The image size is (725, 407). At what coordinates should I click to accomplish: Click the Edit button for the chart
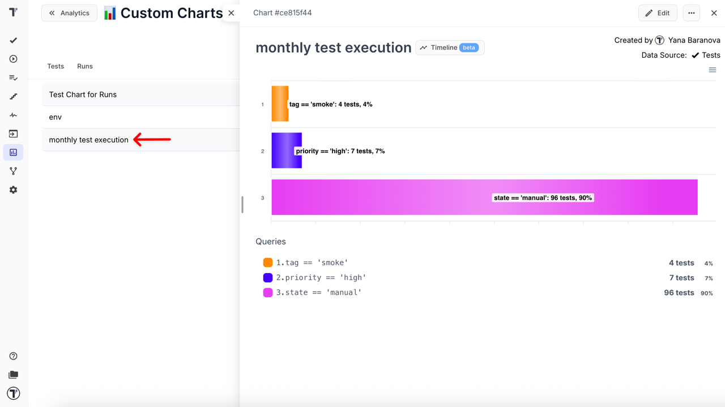[658, 12]
